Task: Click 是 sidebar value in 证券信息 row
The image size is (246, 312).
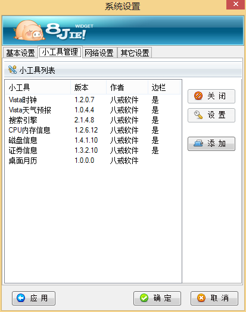Action: pos(155,150)
